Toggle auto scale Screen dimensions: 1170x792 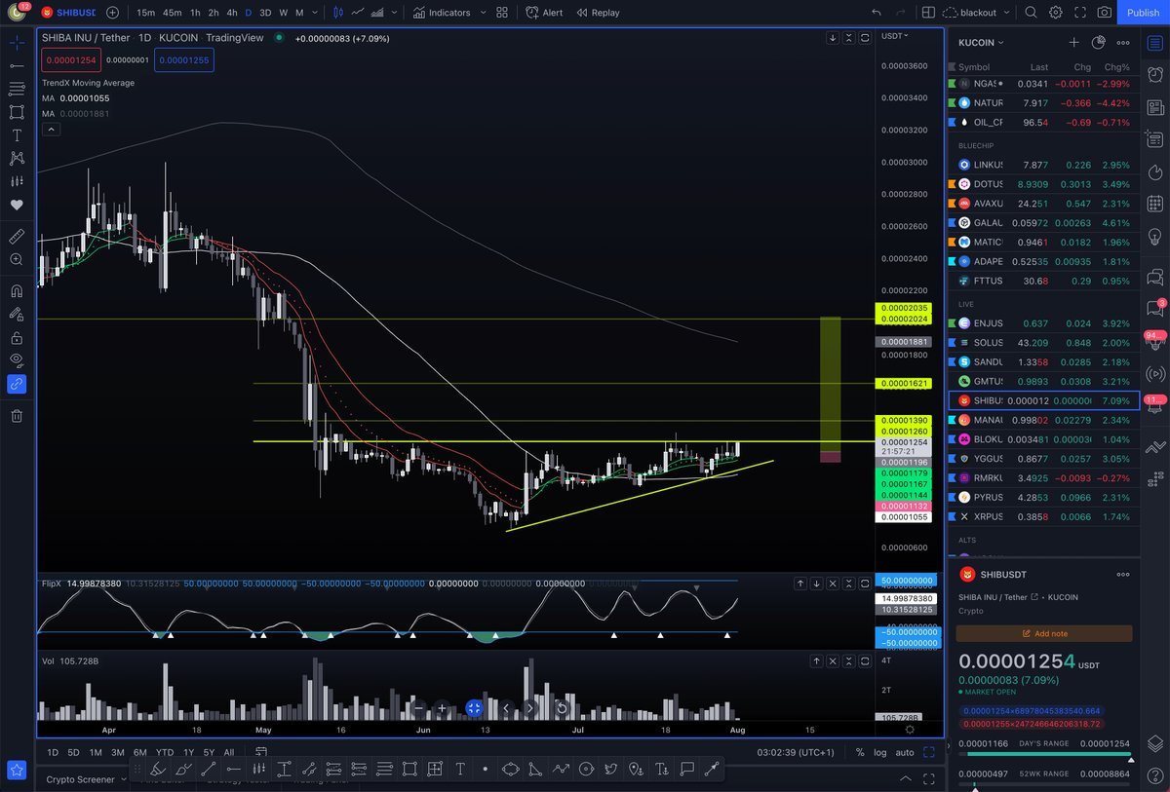point(905,752)
